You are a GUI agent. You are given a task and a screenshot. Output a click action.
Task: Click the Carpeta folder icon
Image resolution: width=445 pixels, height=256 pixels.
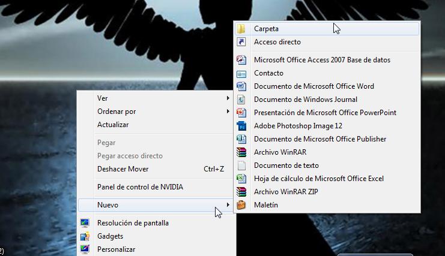pyautogui.click(x=241, y=29)
